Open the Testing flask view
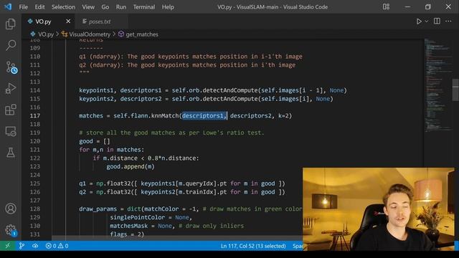The height and width of the screenshot is (258, 459). tap(11, 153)
